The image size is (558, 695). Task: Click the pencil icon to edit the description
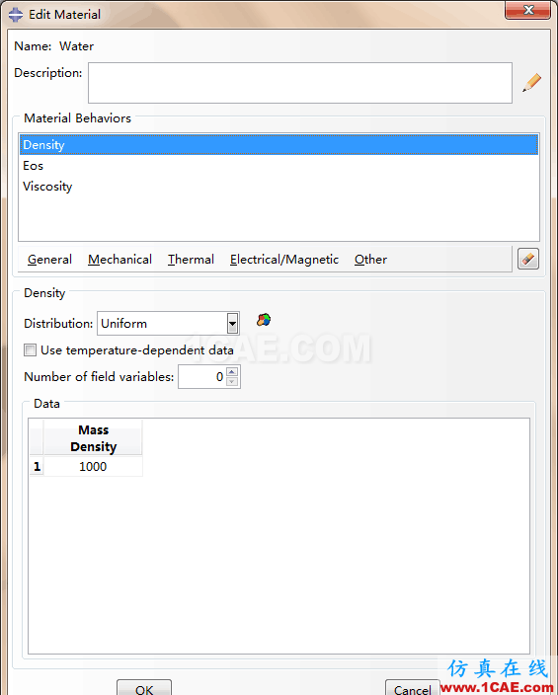point(531,83)
